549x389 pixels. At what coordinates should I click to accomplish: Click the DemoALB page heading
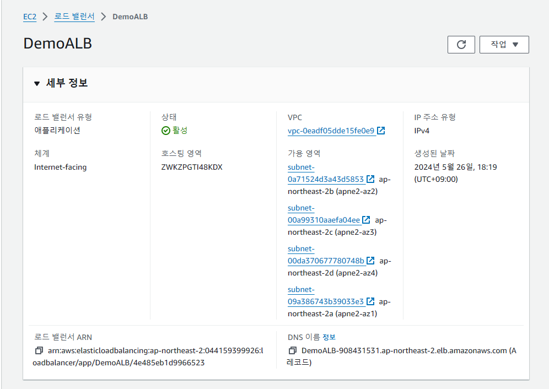click(x=57, y=44)
